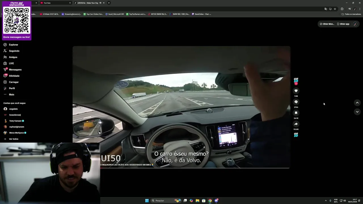Open video comments bubble icon

296,102
